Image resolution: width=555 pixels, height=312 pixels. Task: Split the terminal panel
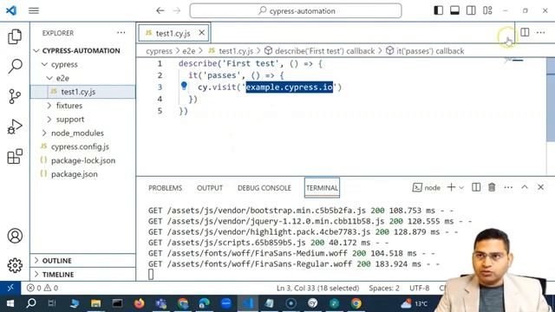point(476,187)
